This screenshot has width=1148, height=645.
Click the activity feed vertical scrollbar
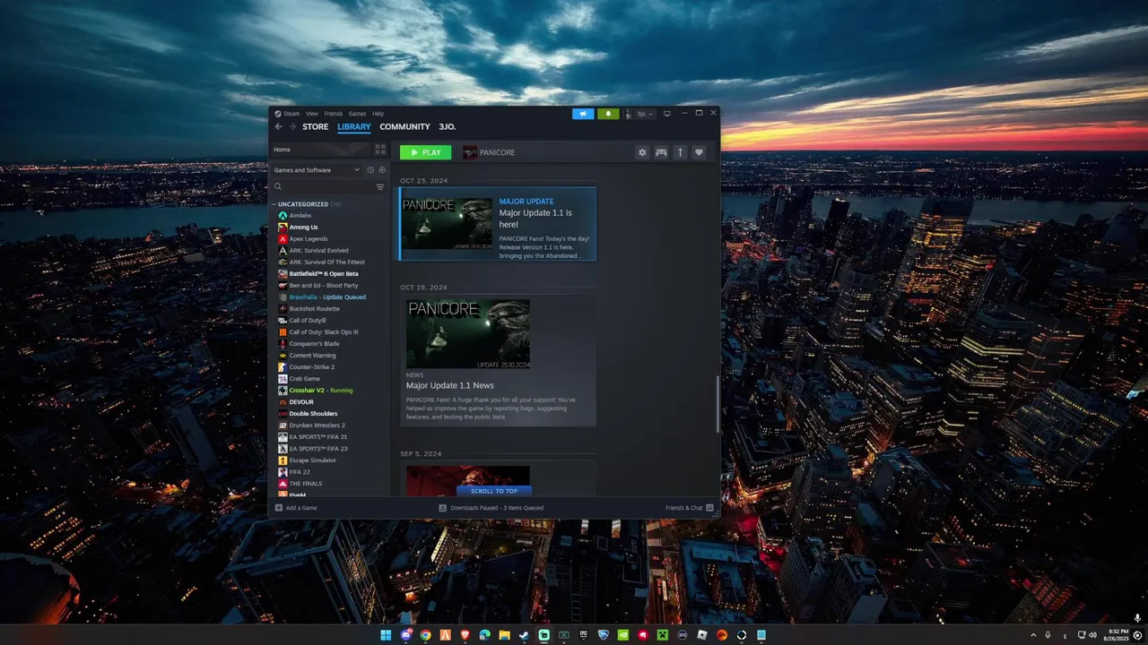[717, 405]
